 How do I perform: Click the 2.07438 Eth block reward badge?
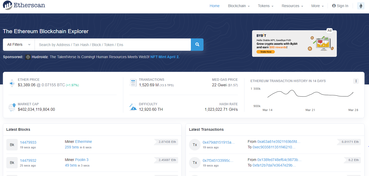[166, 142]
